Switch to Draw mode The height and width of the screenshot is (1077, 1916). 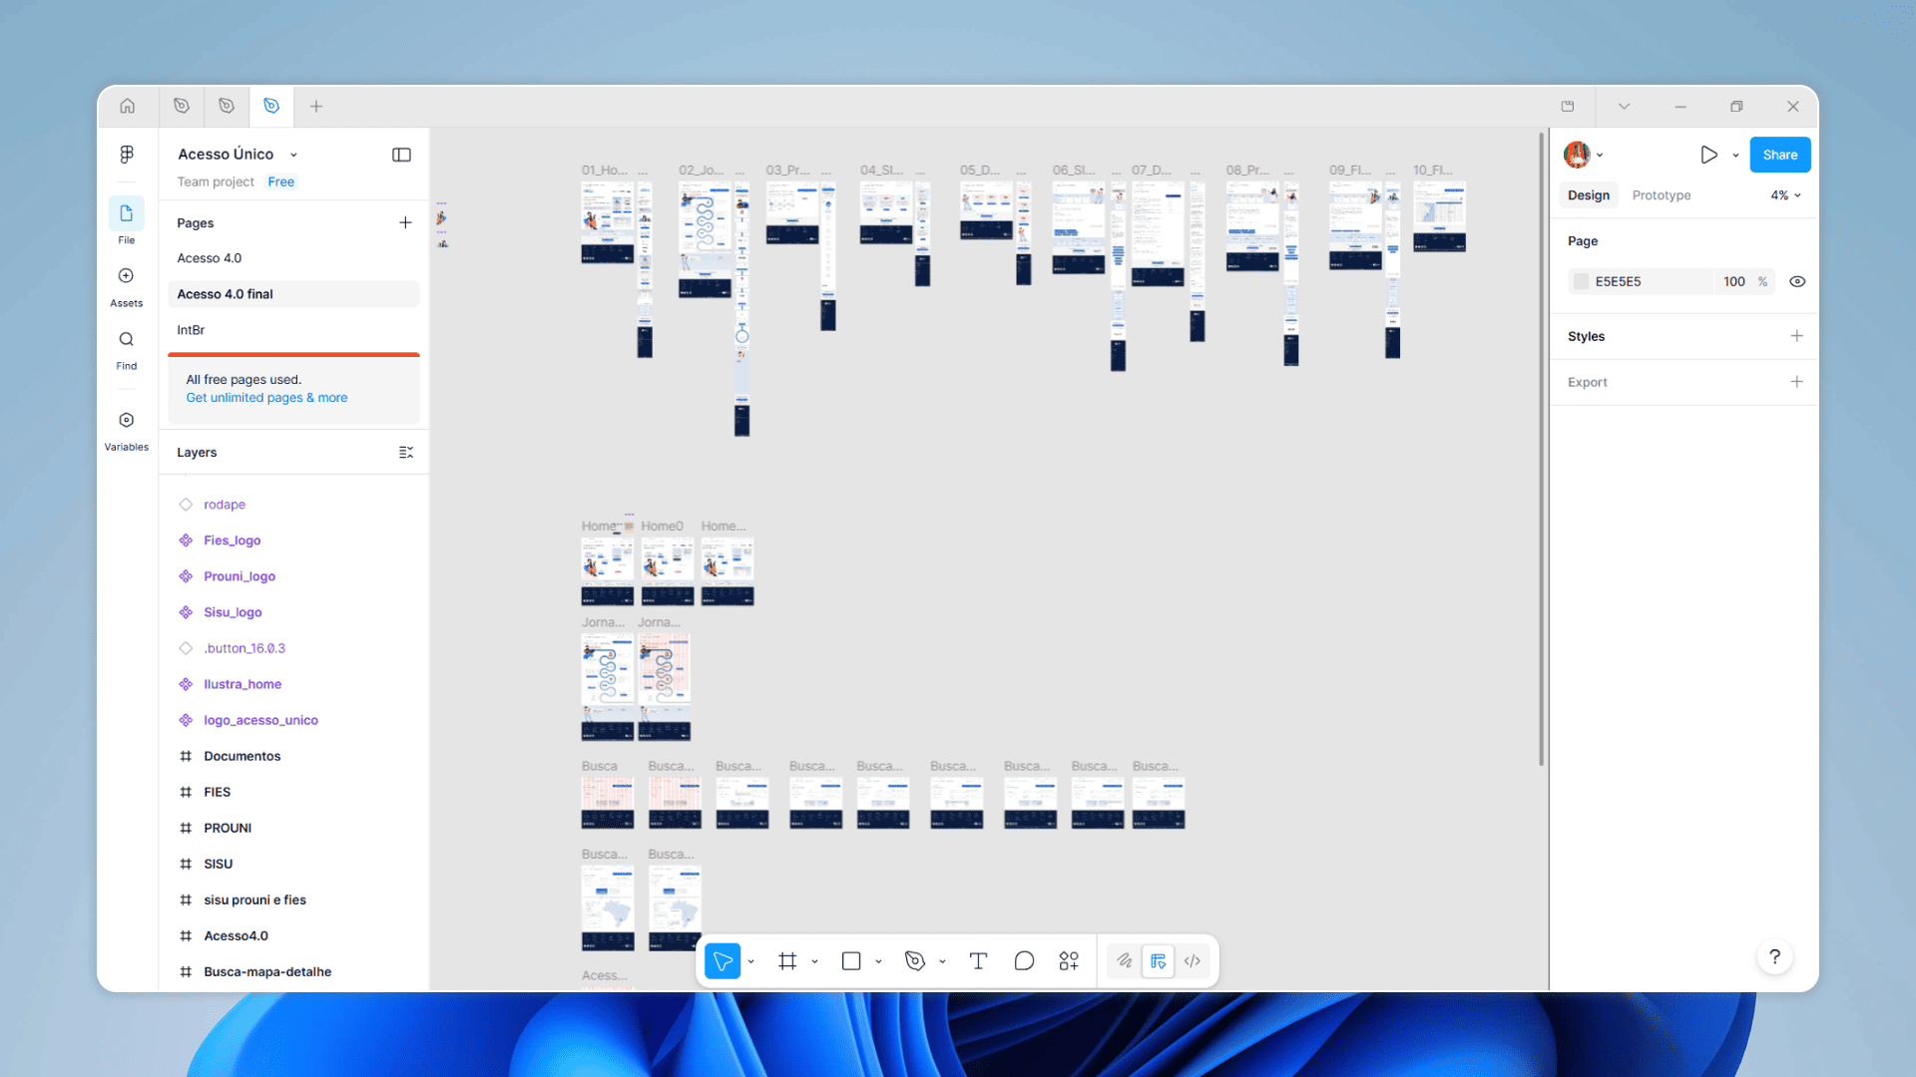1125,961
